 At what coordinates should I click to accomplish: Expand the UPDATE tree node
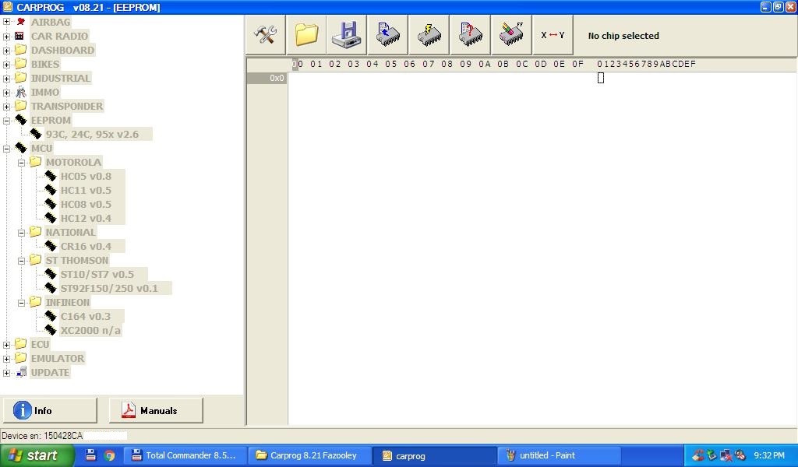pyautogui.click(x=6, y=373)
